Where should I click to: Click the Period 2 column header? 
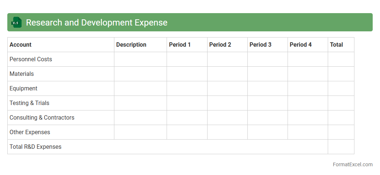[x=220, y=45]
